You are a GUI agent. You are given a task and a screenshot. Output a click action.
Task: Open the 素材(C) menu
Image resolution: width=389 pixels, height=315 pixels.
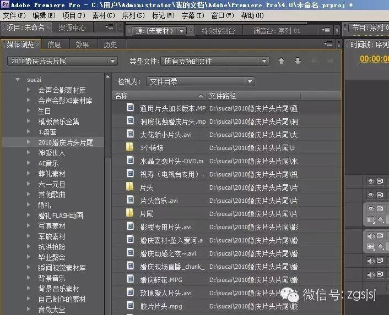pyautogui.click(x=104, y=15)
